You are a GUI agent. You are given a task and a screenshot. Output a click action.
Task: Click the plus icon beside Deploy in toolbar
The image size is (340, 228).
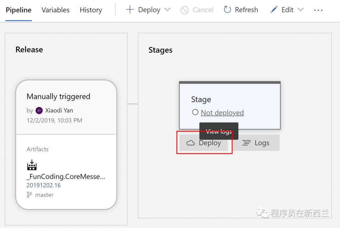click(x=130, y=10)
